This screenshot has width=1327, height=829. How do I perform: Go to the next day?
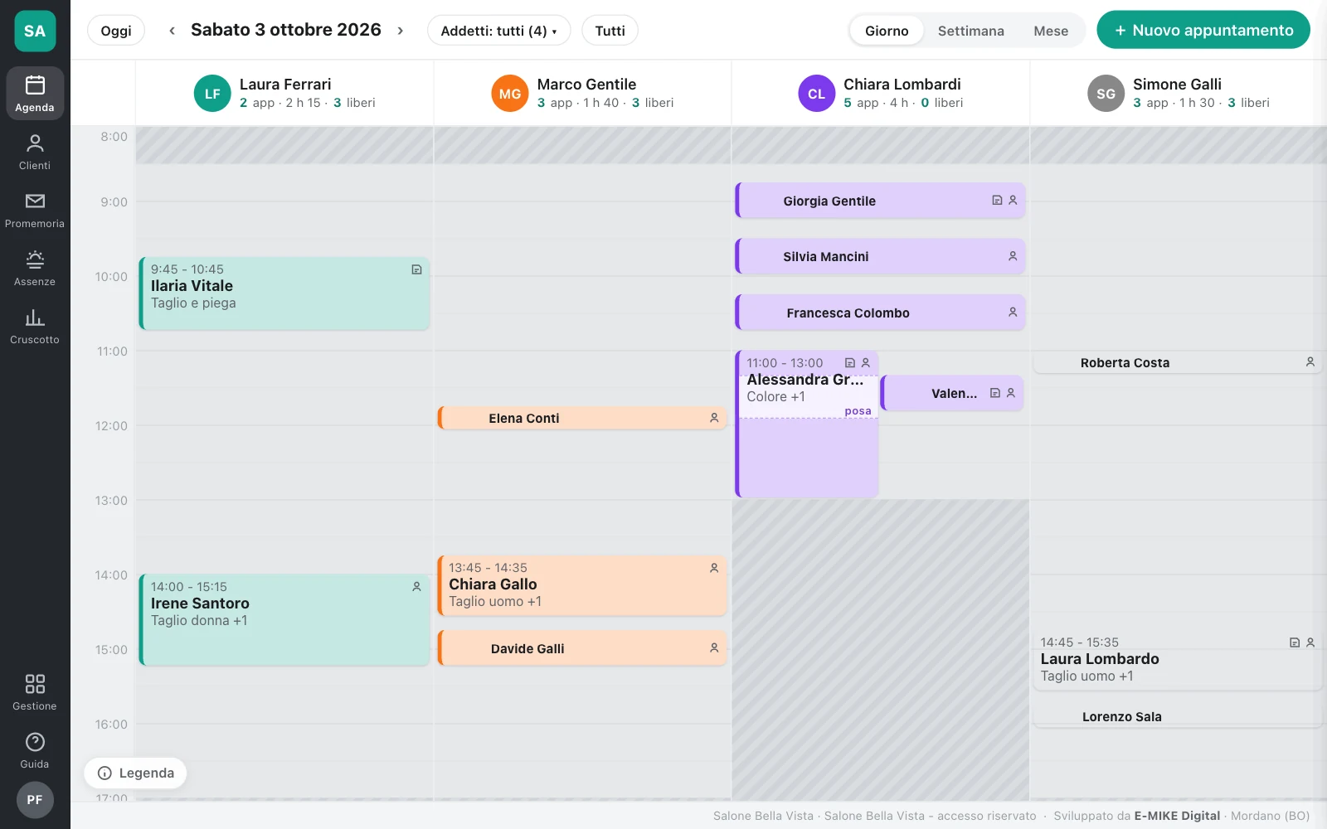pos(401,31)
